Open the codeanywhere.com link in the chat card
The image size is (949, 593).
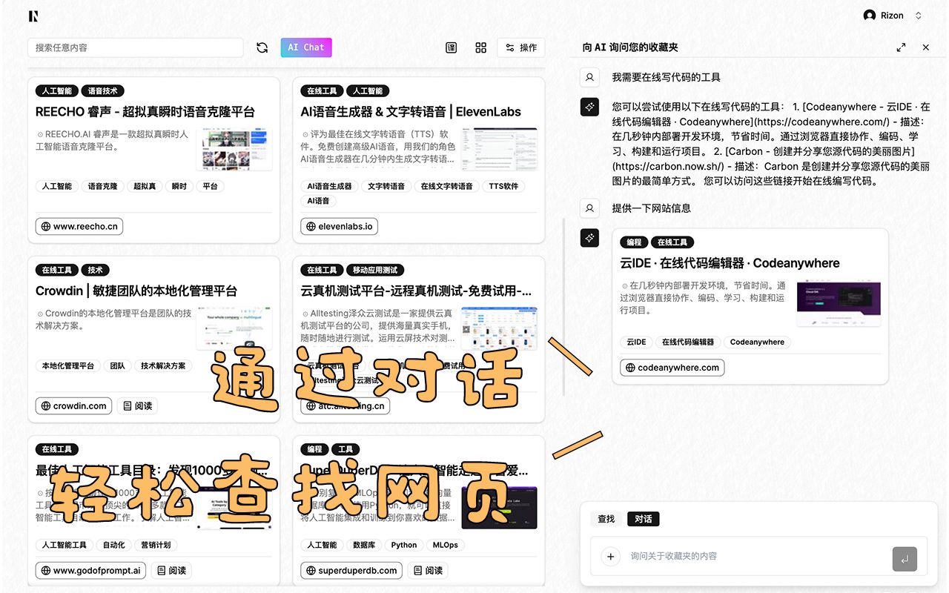click(x=671, y=367)
